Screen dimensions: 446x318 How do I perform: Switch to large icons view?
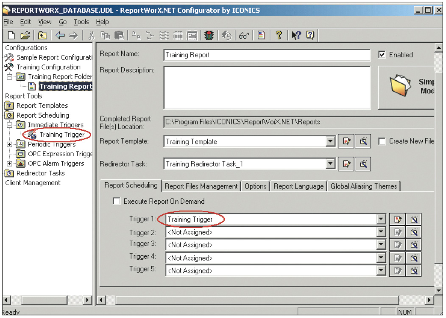(136, 35)
